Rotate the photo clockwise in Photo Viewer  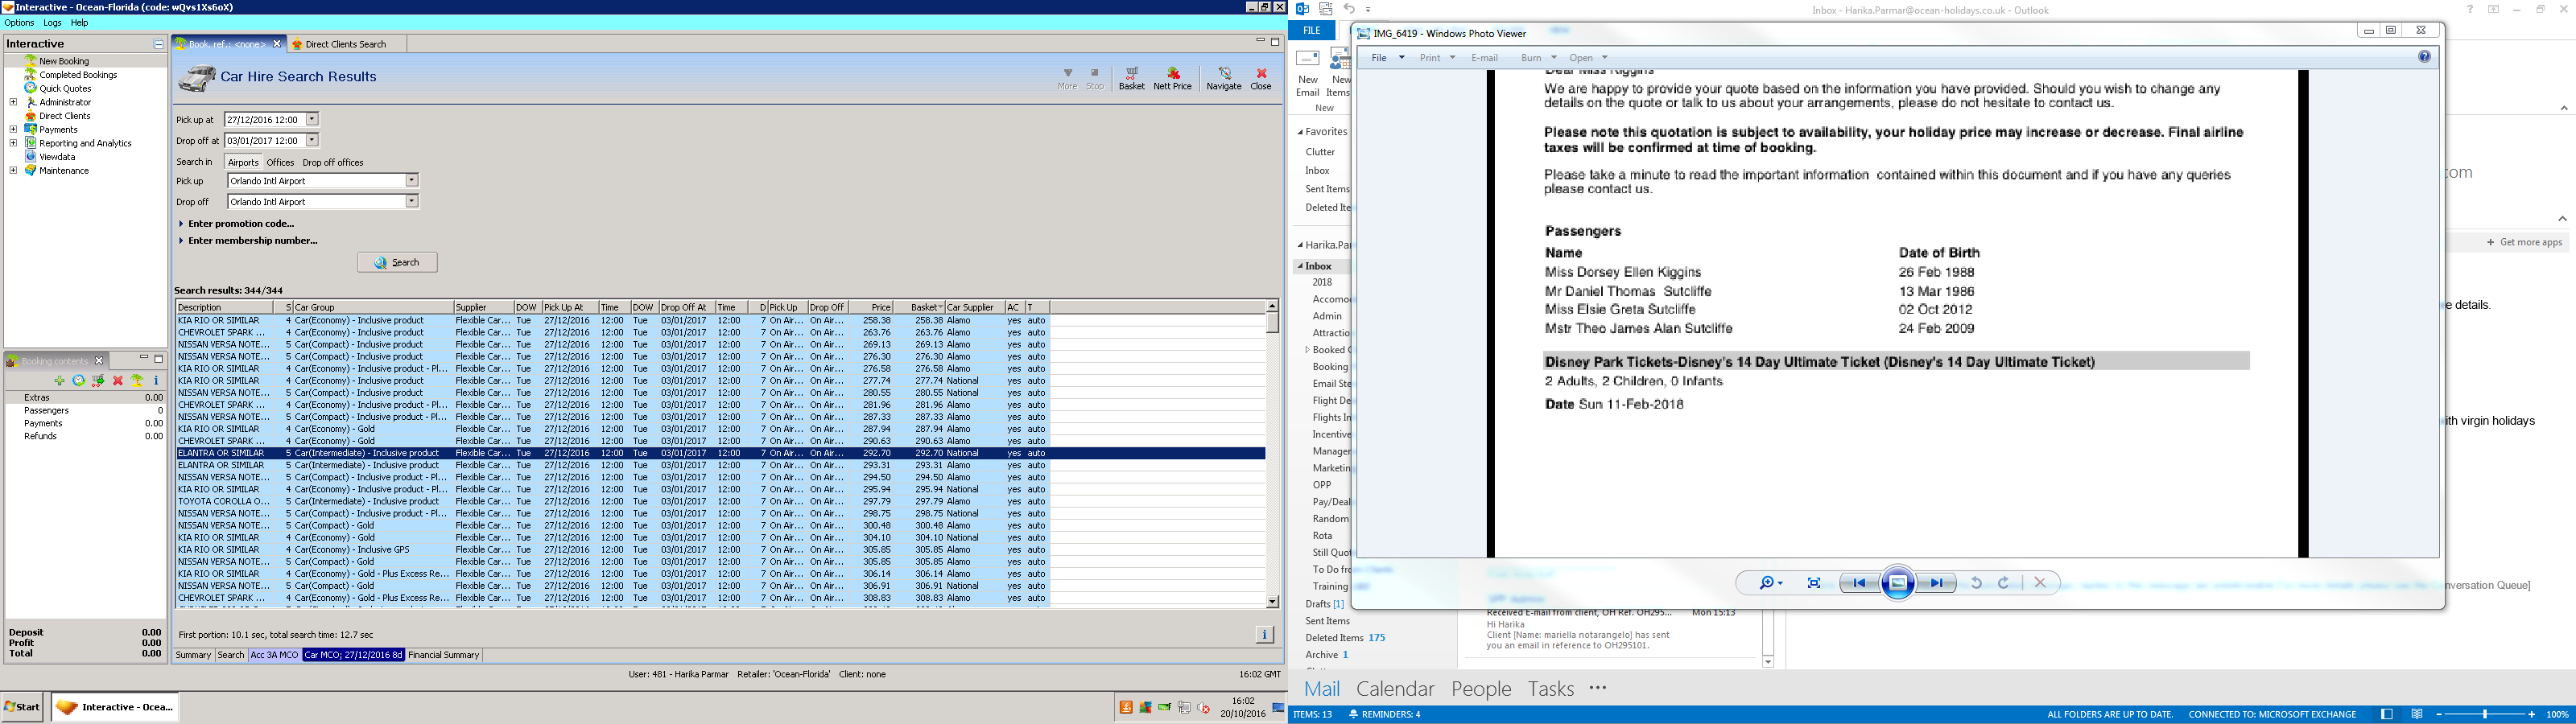click(x=2004, y=583)
